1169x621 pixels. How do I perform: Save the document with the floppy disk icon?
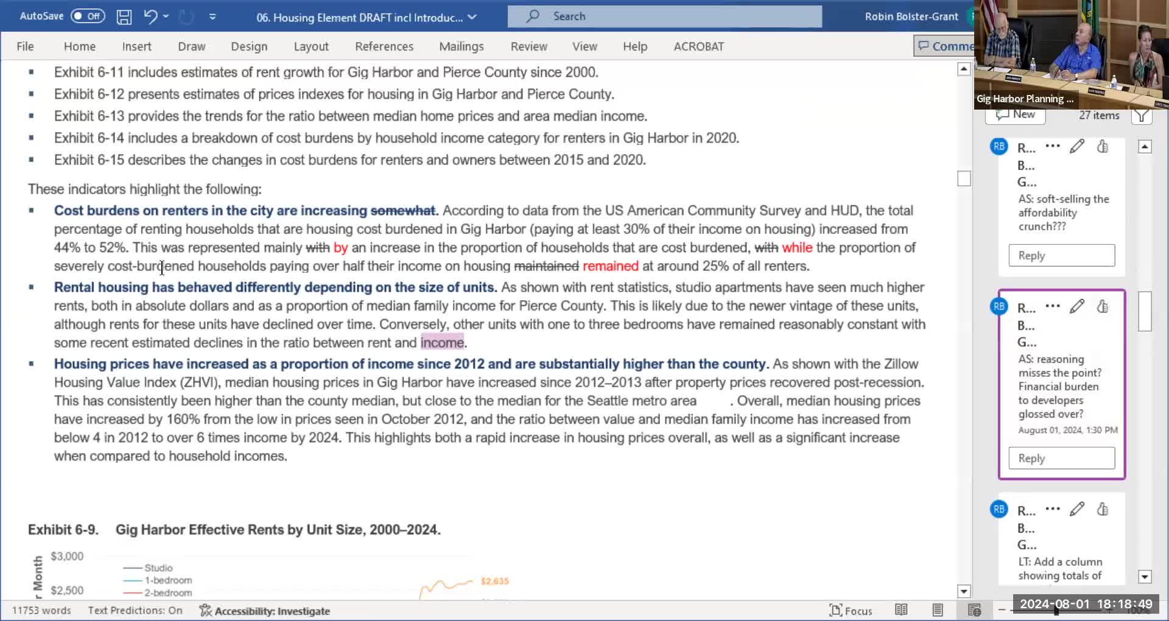(x=124, y=16)
